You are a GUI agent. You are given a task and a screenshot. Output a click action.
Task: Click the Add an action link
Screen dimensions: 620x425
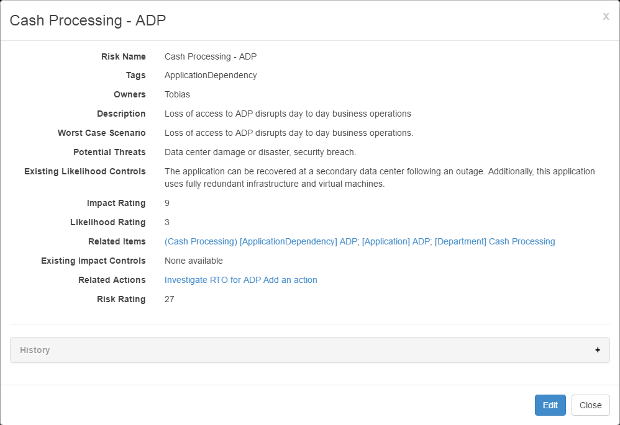pyautogui.click(x=290, y=280)
